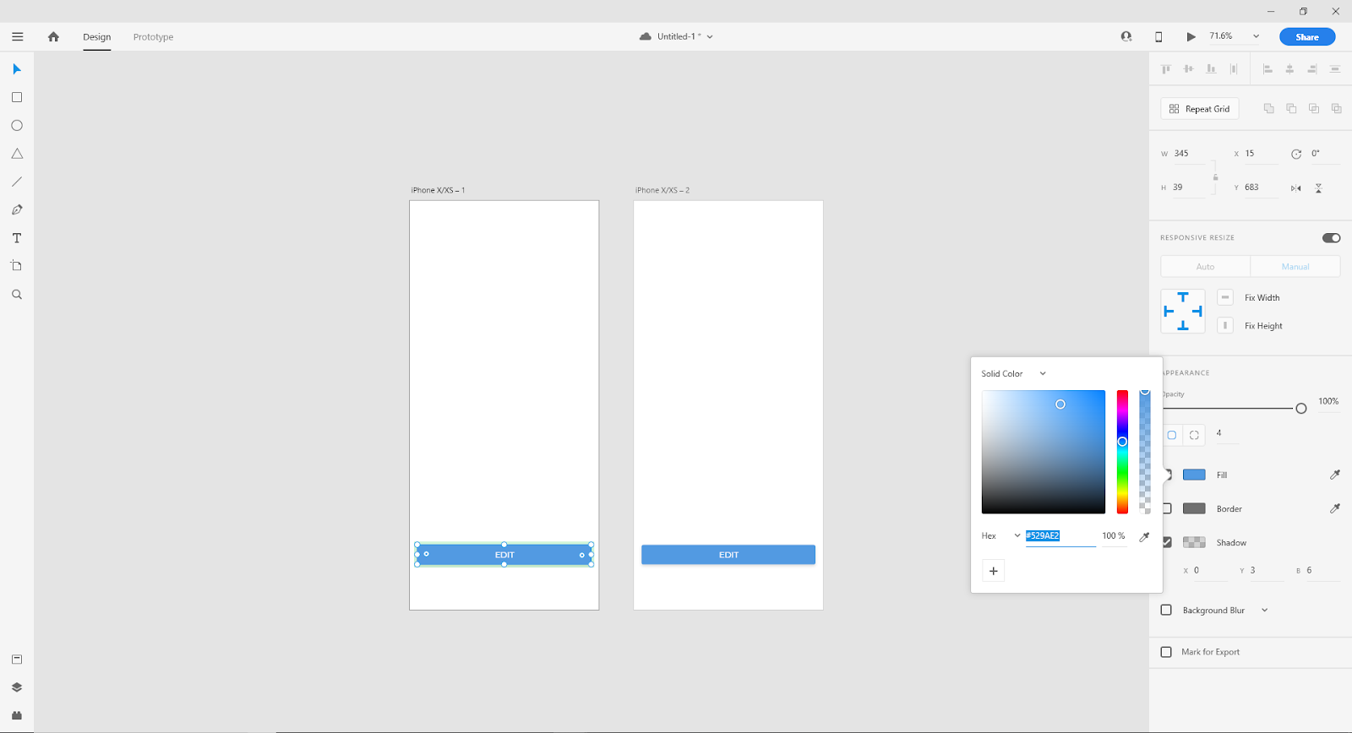Toggle Fix Width constraint
The height and width of the screenshot is (733, 1352).
coord(1225,297)
